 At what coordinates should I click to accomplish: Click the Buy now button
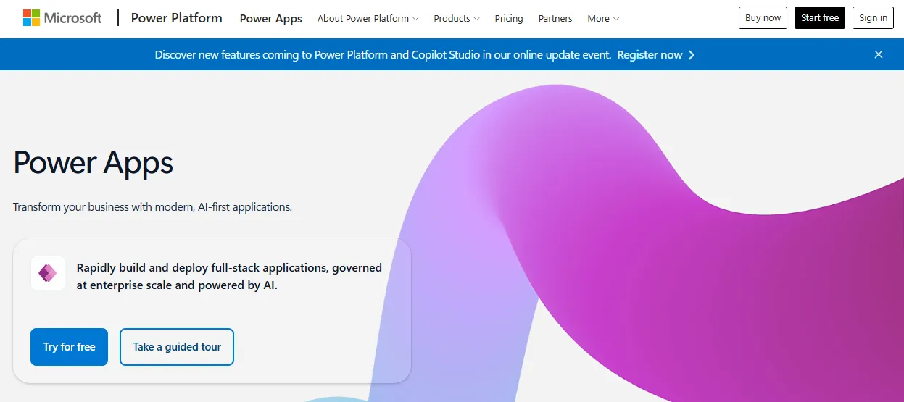point(763,18)
